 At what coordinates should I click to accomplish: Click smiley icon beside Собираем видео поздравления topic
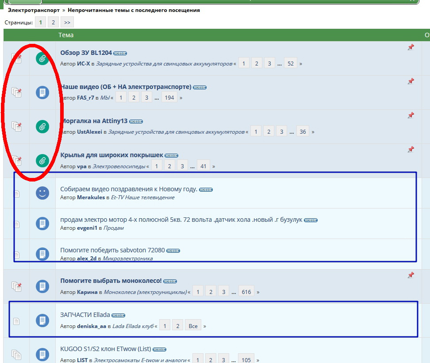(42, 193)
